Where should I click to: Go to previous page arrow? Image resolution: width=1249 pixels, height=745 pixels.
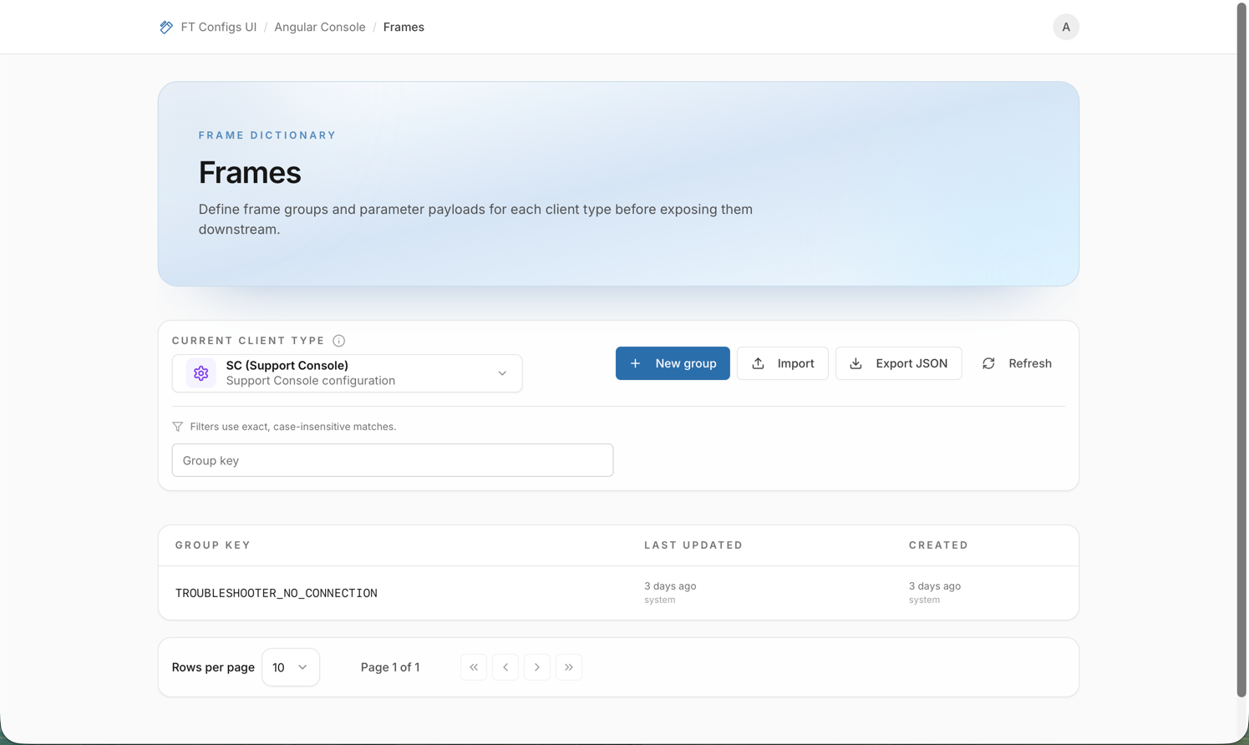pos(505,667)
